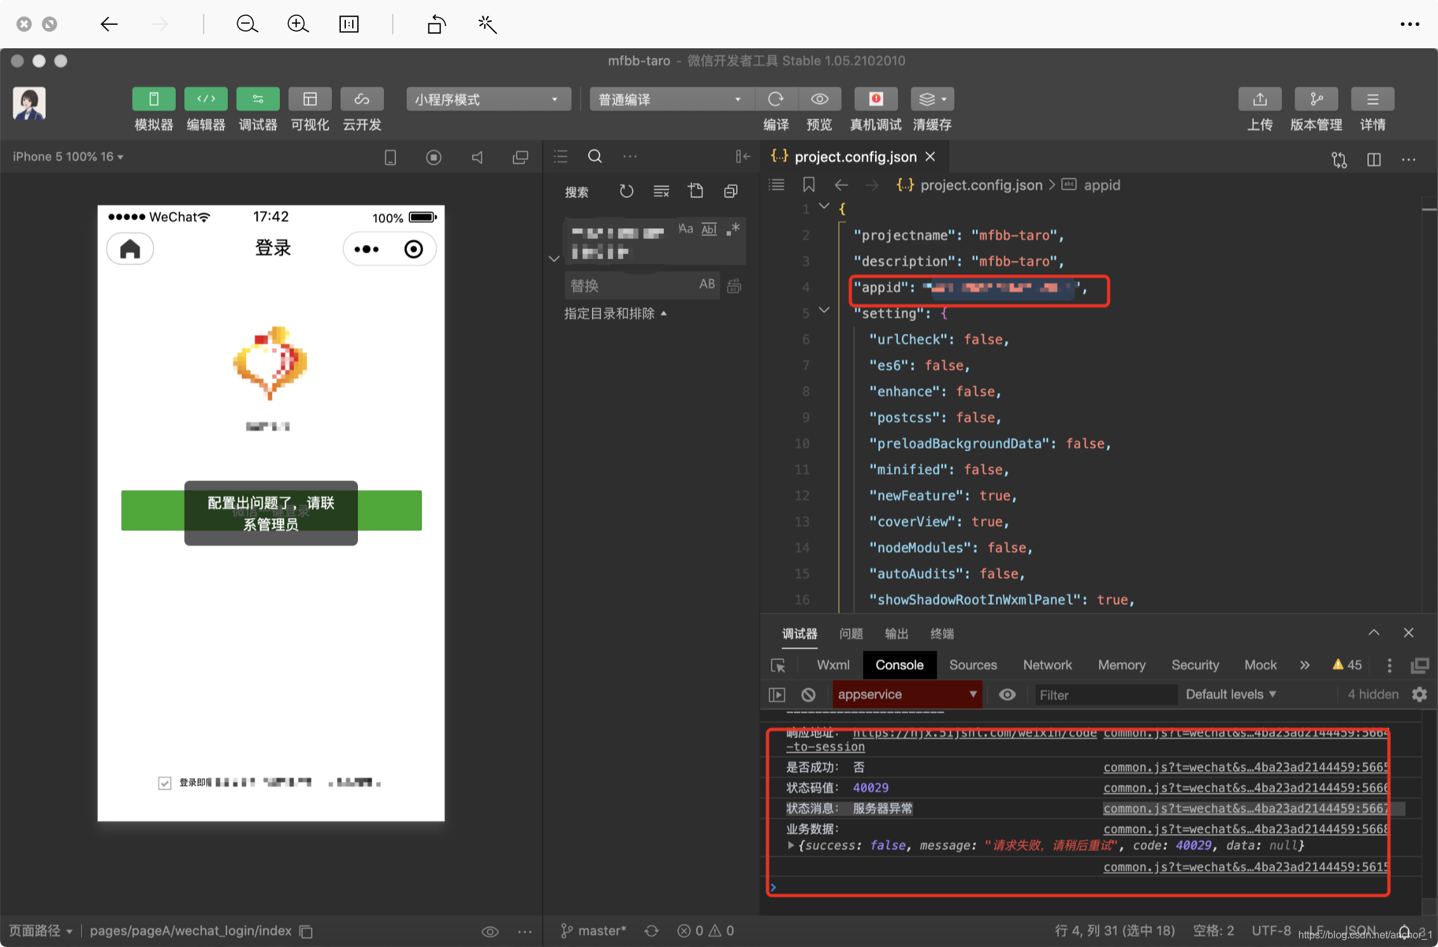This screenshot has height=947, width=1438.
Task: Toggle the match case Aa option
Action: pyautogui.click(x=685, y=229)
